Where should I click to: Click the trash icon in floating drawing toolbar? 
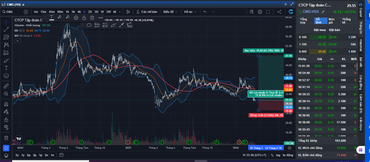(92, 18)
